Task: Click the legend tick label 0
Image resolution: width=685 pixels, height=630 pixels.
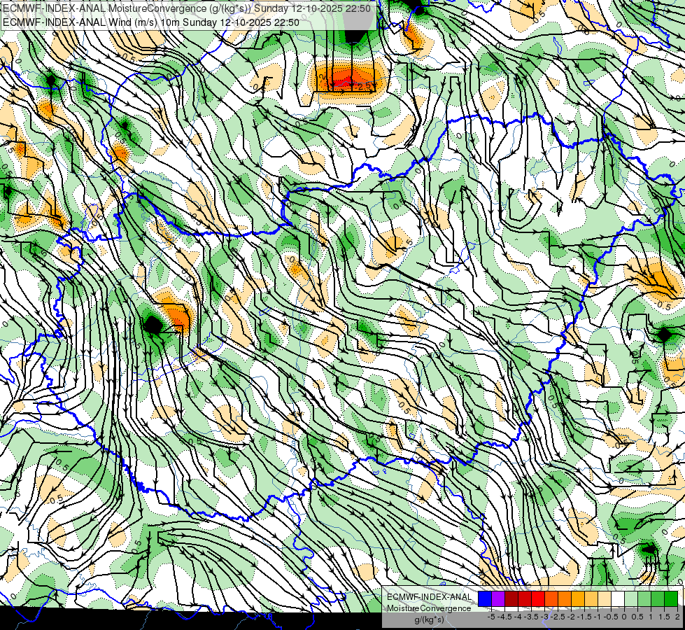Action: click(x=624, y=617)
